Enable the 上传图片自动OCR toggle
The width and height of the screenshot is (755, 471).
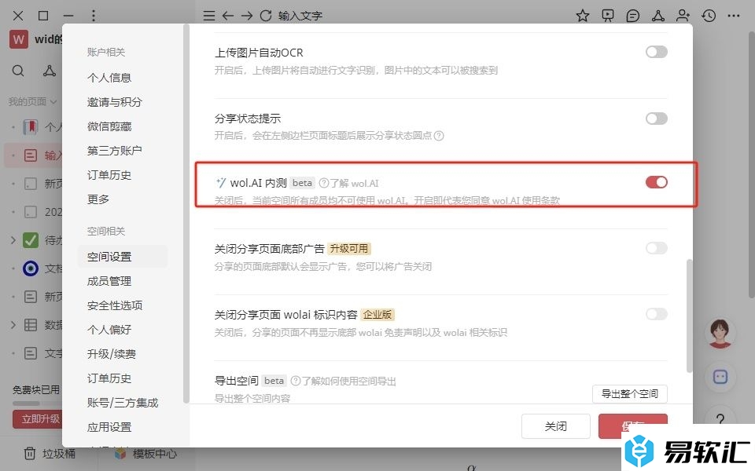656,52
